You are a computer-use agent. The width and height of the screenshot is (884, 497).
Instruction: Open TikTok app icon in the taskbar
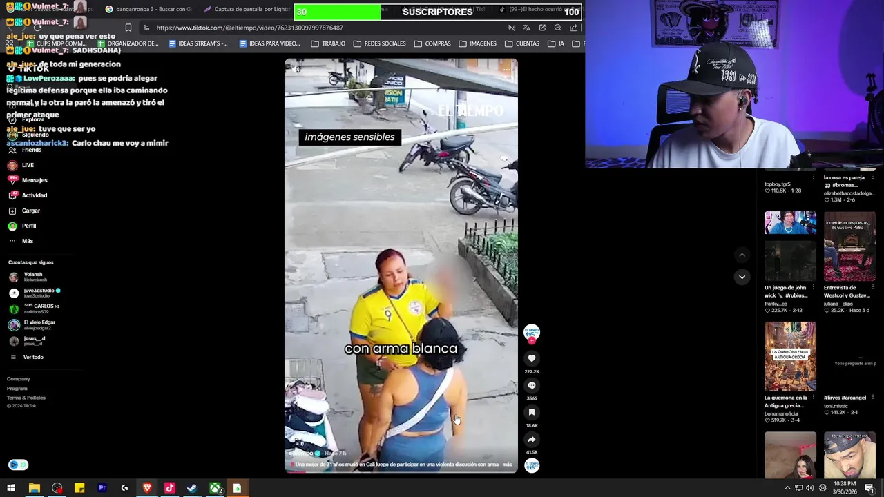tap(170, 488)
